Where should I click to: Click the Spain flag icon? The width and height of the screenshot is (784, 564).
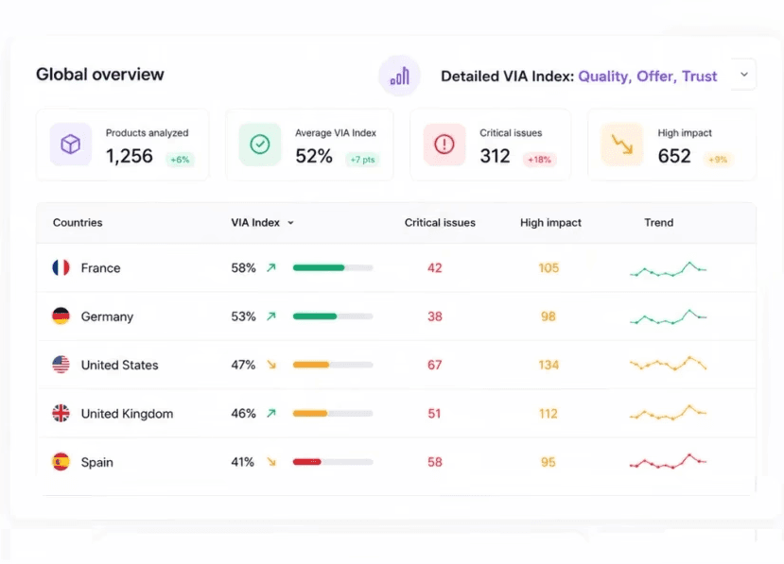click(x=61, y=462)
